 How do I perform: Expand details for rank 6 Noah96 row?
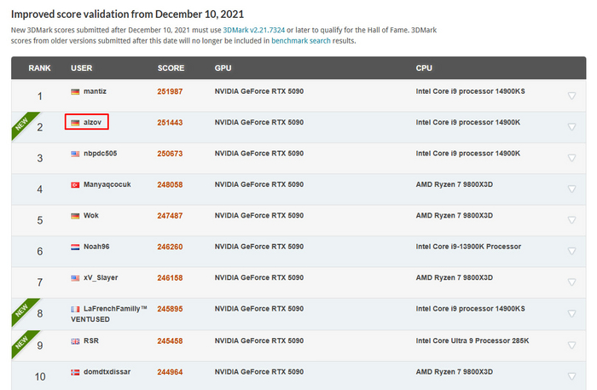(571, 251)
